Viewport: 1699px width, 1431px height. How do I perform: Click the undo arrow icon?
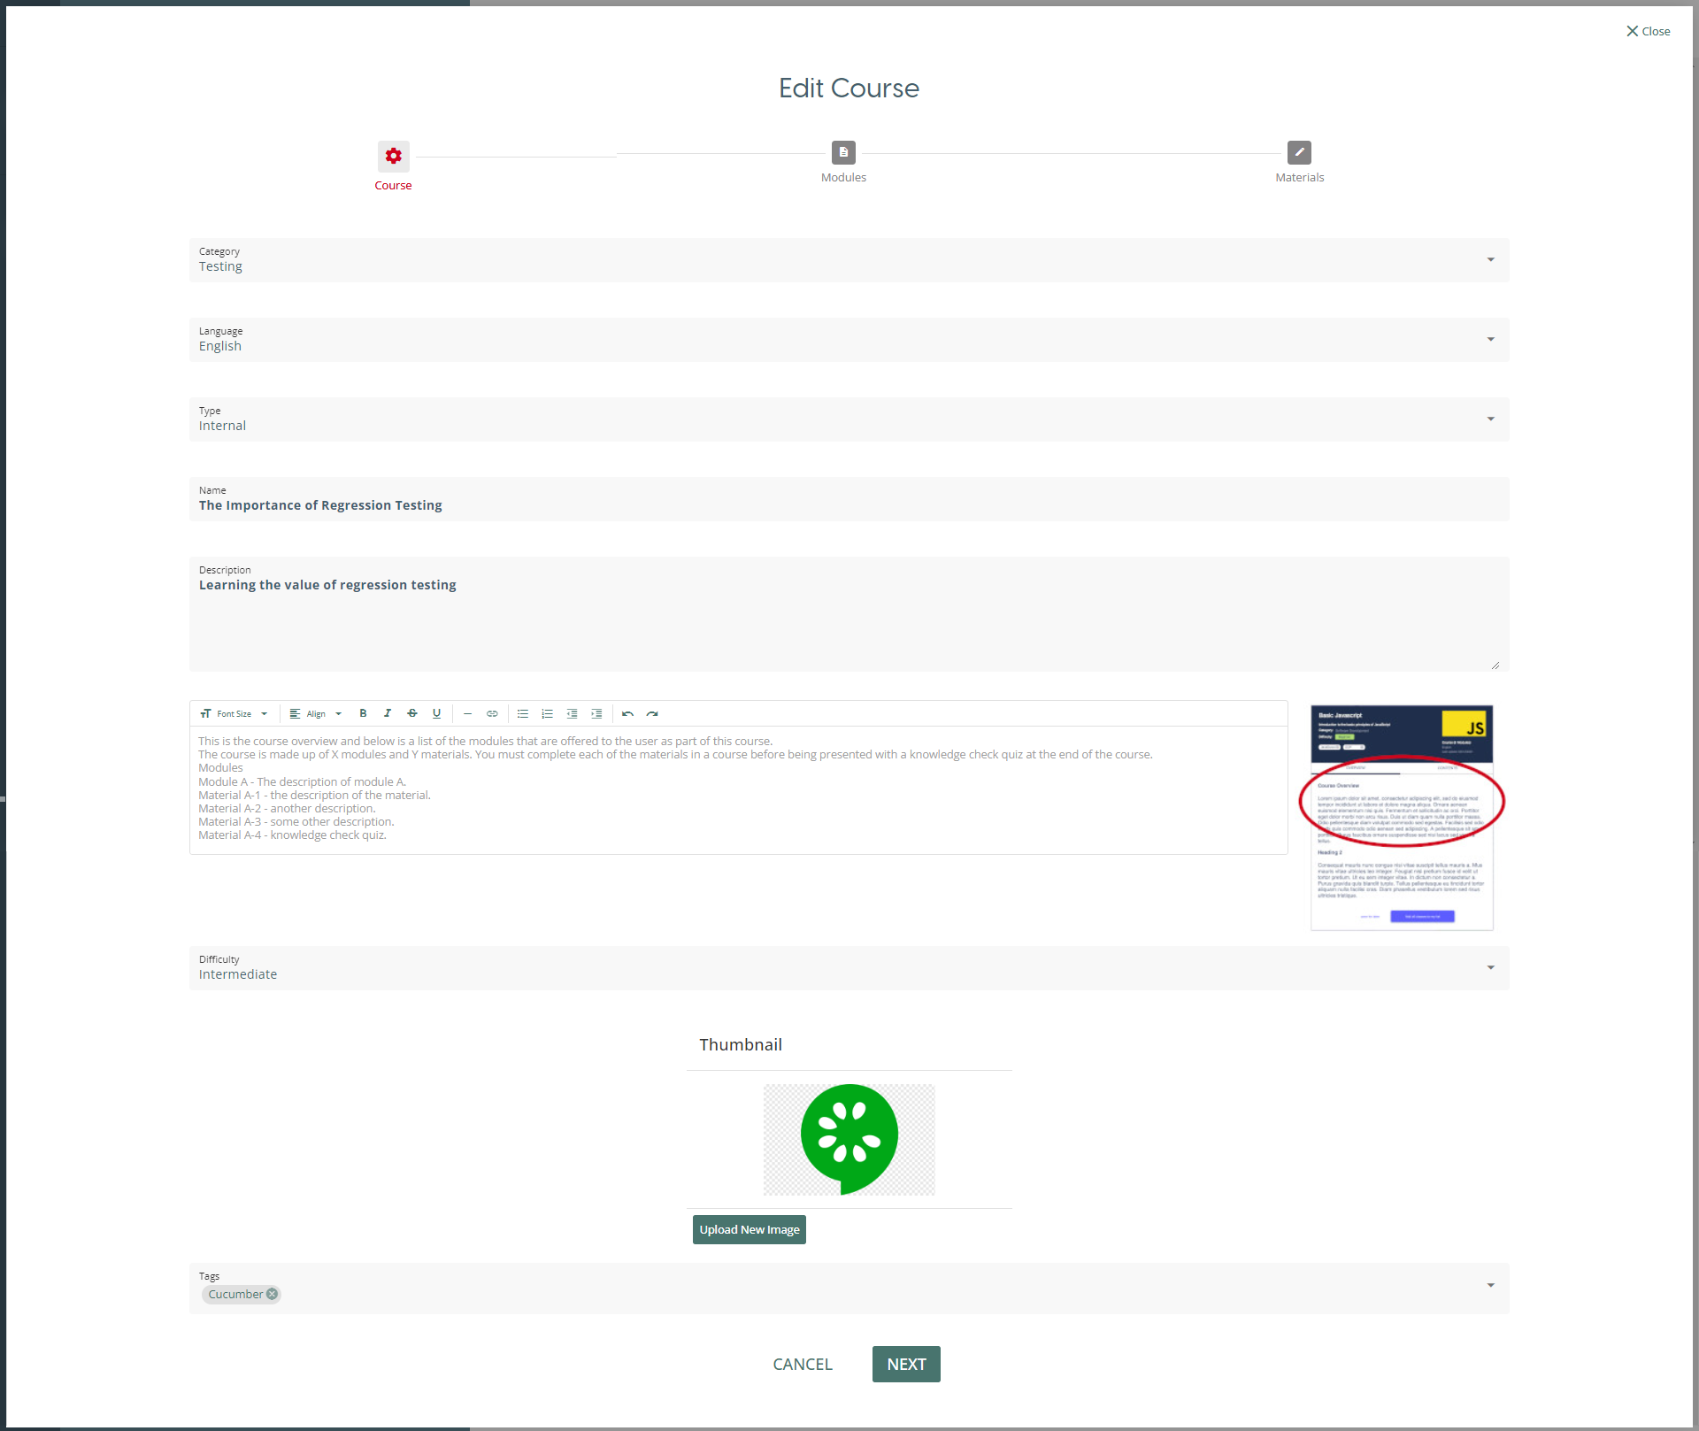coord(627,713)
